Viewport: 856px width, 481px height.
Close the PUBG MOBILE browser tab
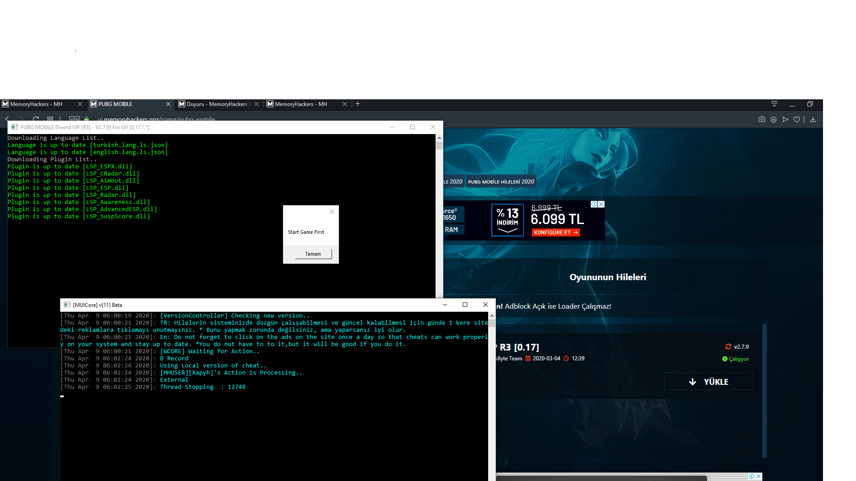click(x=168, y=104)
